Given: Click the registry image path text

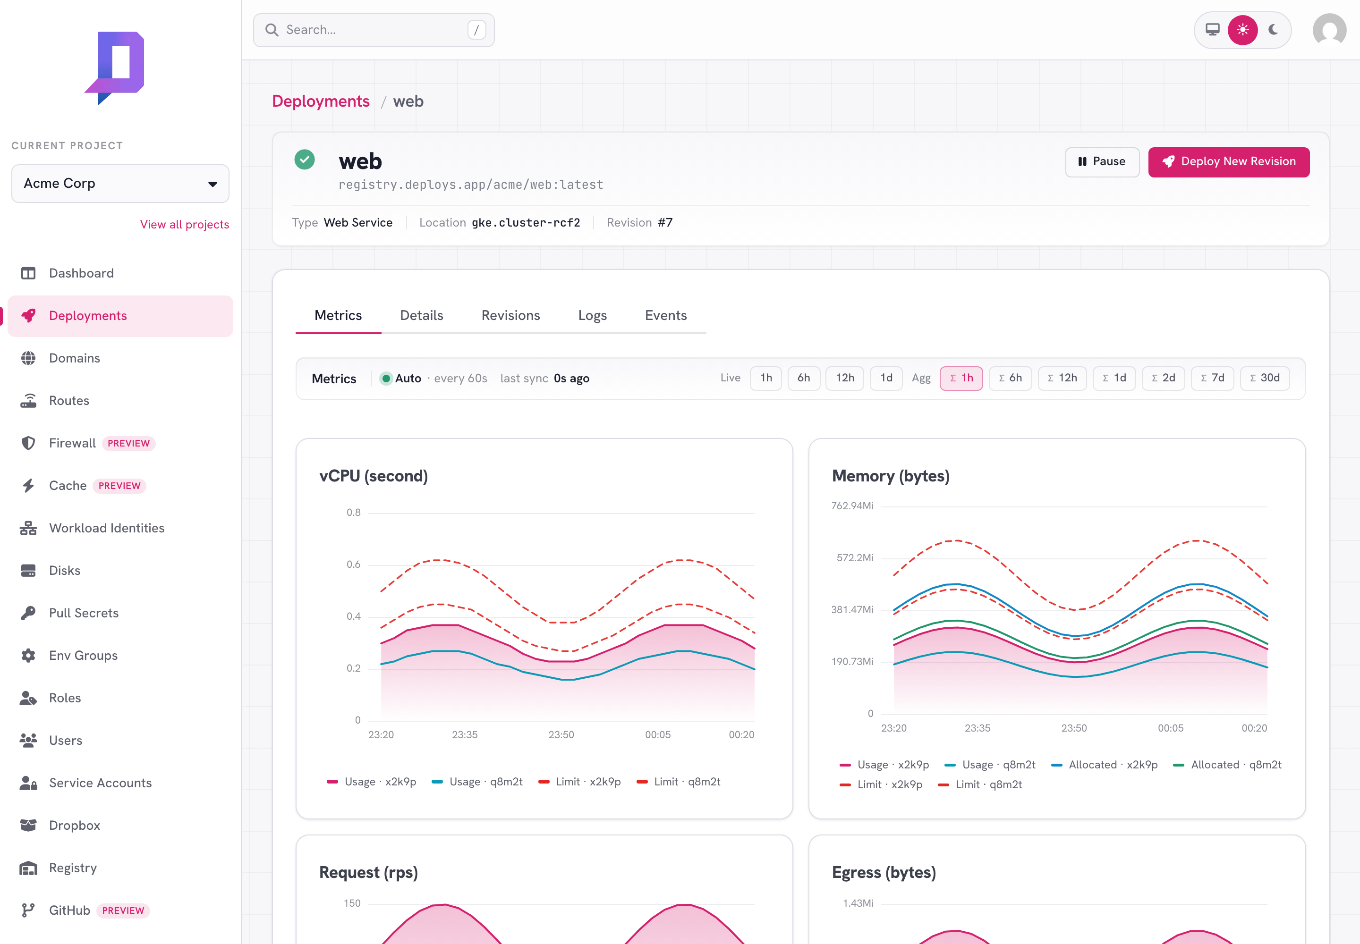Looking at the screenshot, I should click(x=470, y=185).
